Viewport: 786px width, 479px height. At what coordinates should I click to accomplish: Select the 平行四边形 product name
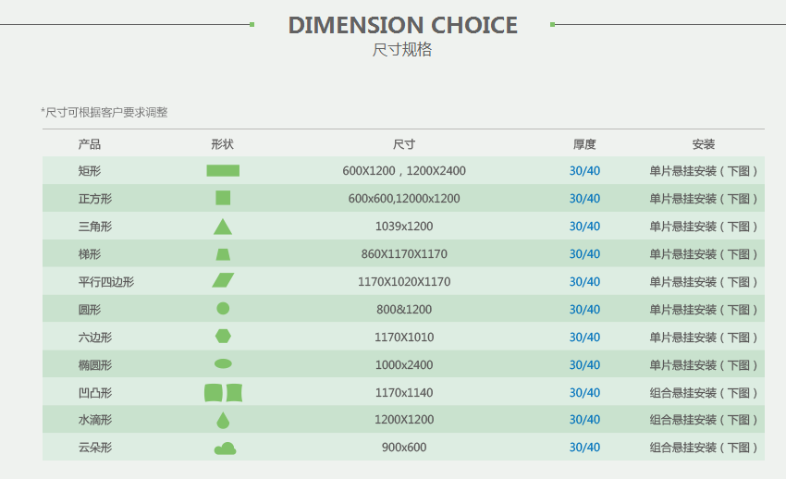click(x=106, y=282)
